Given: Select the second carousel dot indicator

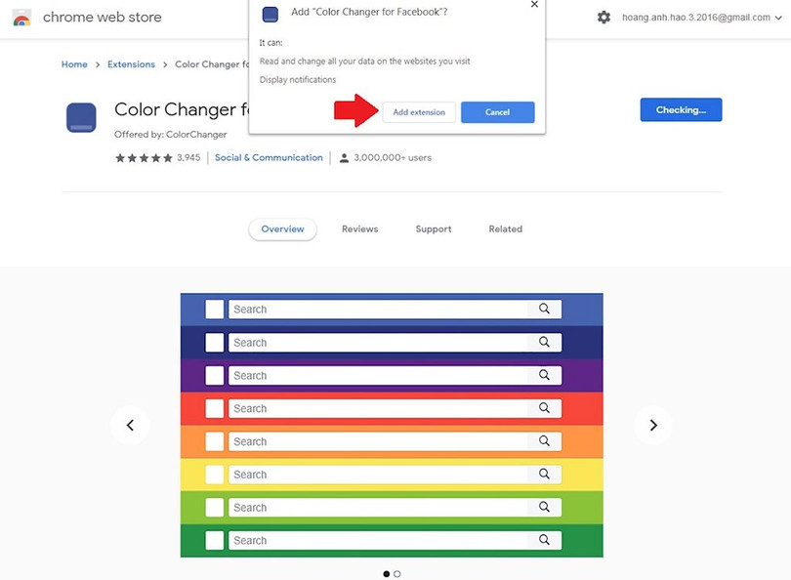Looking at the screenshot, I should coord(397,574).
